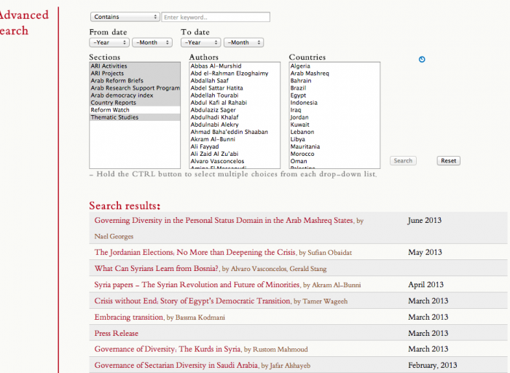Viewport: 510px width, 373px height.
Task: Select Egypt in Countries list
Action: pyautogui.click(x=298, y=95)
